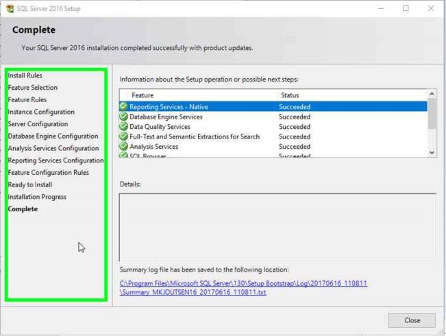Click the feature list scrollbar thumb

(432, 113)
